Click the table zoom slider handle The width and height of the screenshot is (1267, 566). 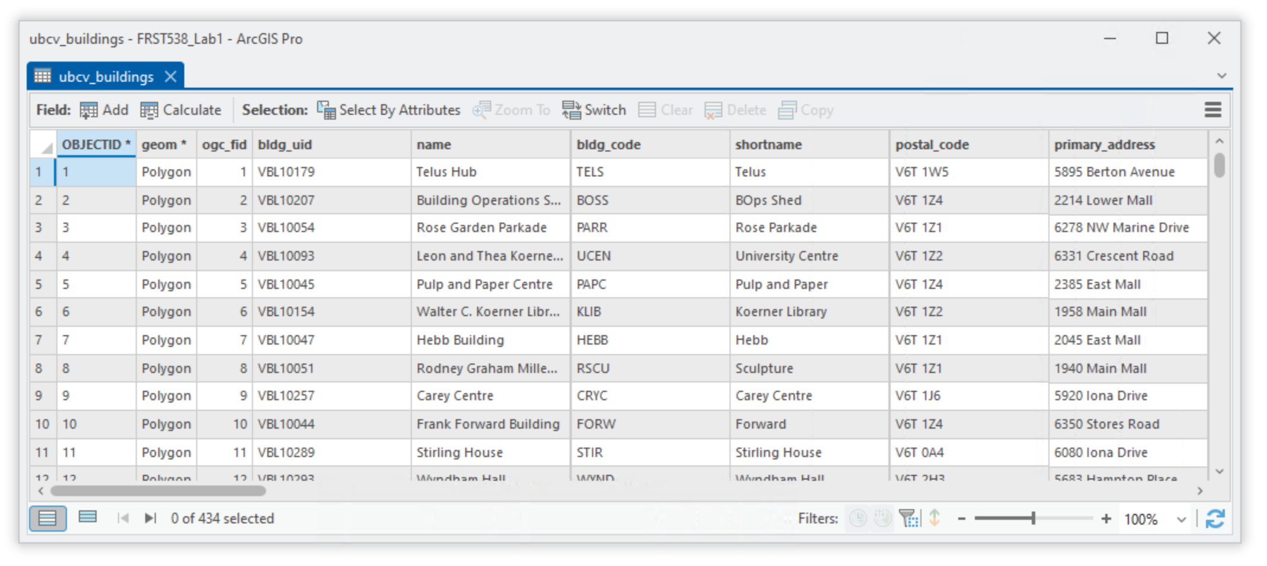coord(1033,519)
